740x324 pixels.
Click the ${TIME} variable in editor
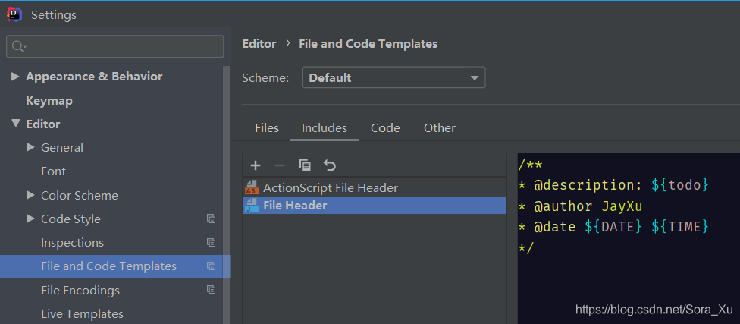(680, 227)
